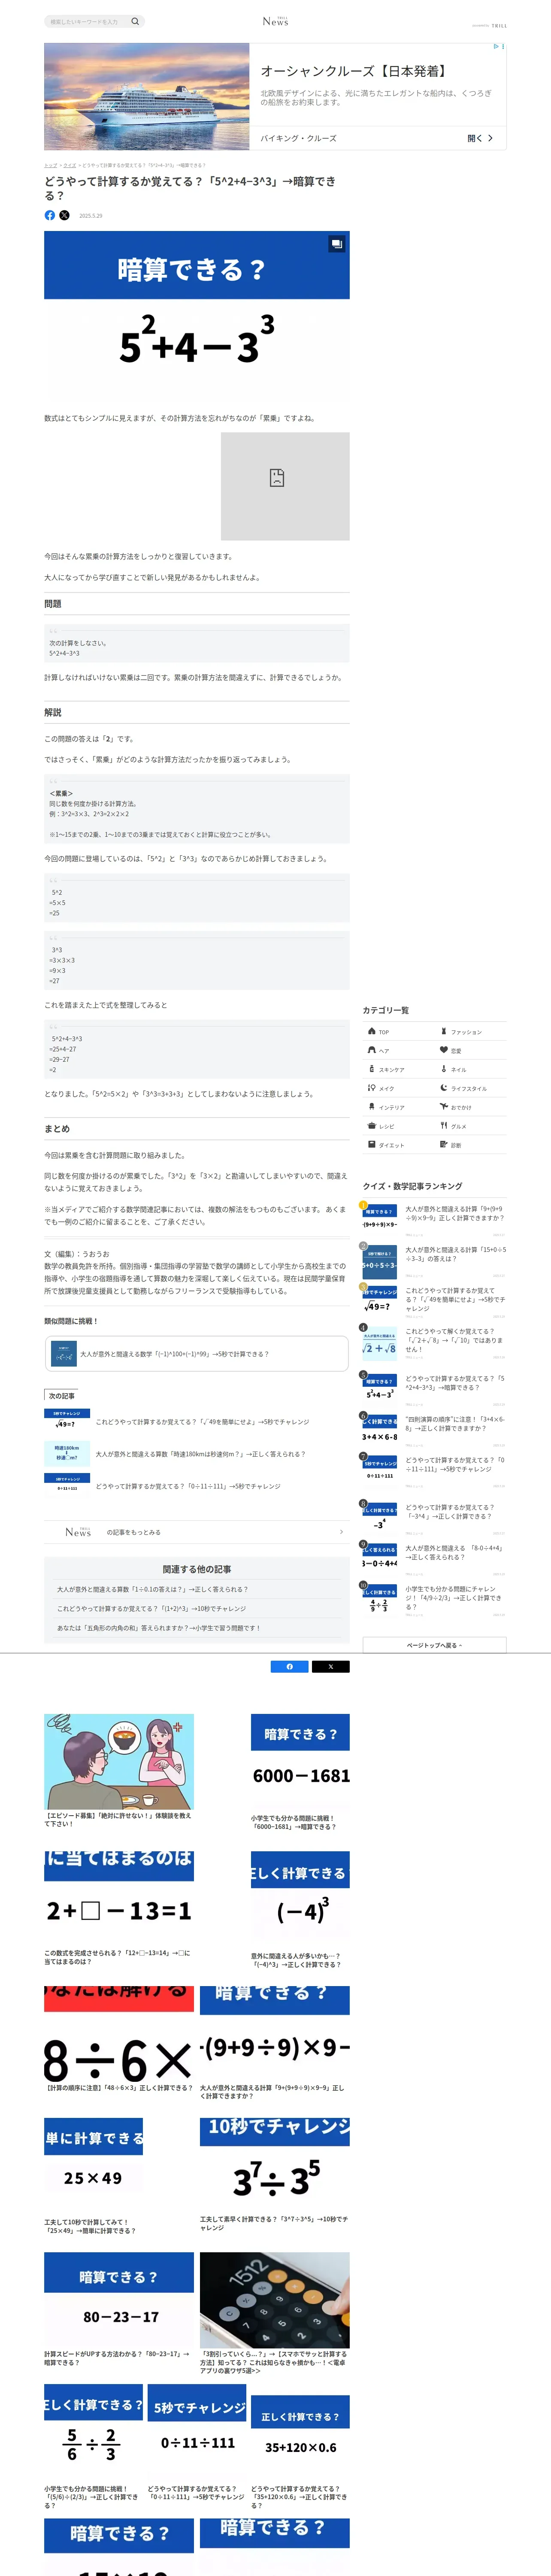Select the ネイル polish icon category
The image size is (551, 2576).
(444, 1069)
